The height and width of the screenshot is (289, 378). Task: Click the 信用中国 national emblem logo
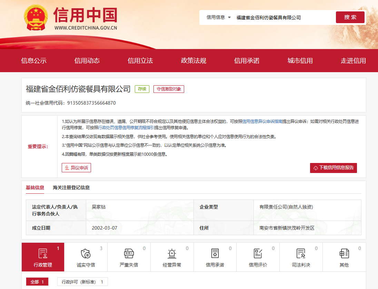coord(36,18)
